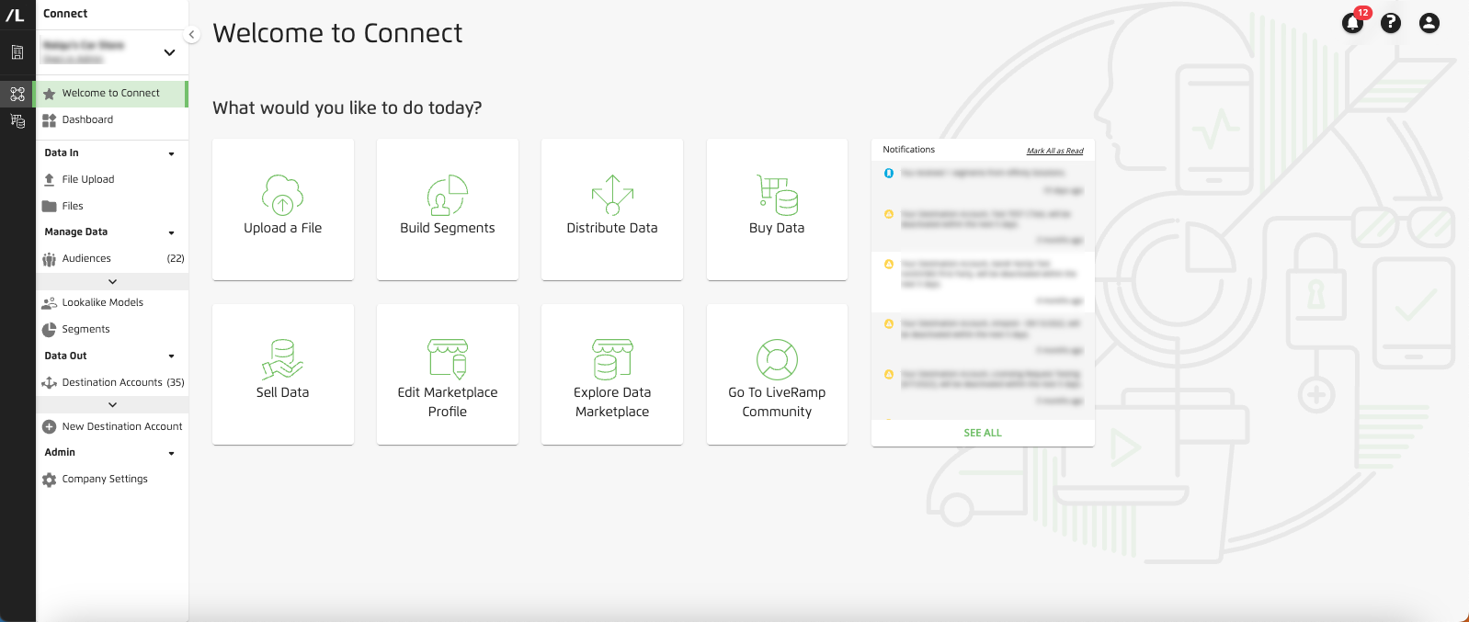Select the Connect app icon in left rail

point(17,94)
